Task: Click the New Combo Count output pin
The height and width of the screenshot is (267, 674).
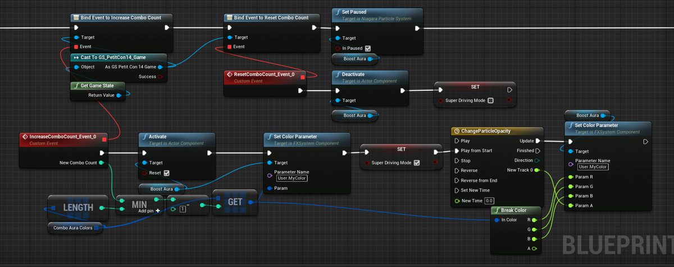Action: point(101,163)
